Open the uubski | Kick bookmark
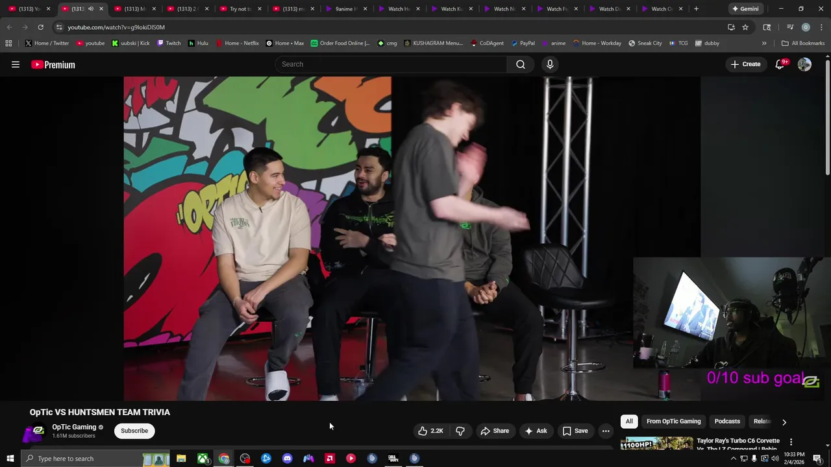 [130, 43]
